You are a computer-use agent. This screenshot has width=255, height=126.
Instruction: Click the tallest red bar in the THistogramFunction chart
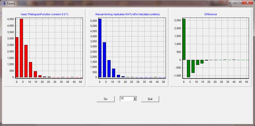21,48
